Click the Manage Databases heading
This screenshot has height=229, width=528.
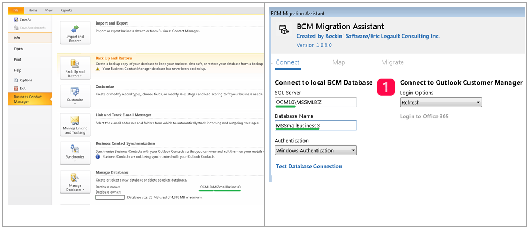pos(112,172)
